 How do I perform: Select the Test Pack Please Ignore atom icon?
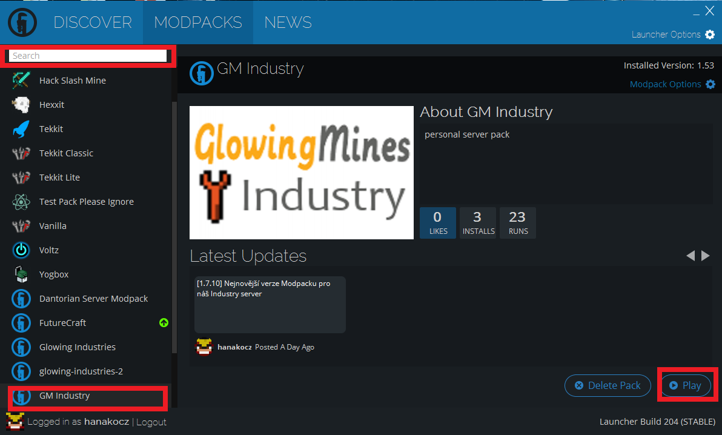click(21, 202)
